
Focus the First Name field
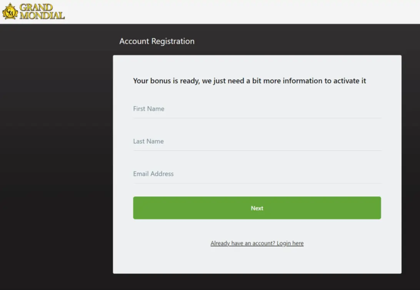257,109
